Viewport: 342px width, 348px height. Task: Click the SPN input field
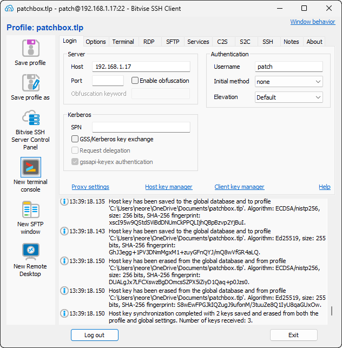[141, 127]
